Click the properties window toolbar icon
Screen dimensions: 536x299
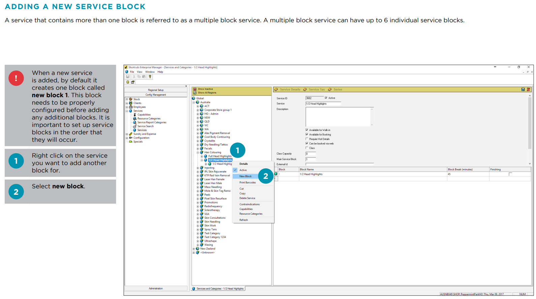pos(133,82)
